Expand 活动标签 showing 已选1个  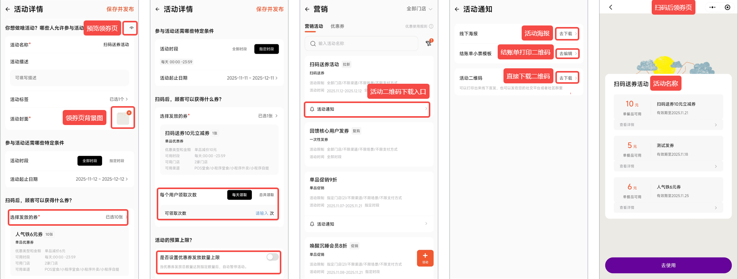(118, 99)
